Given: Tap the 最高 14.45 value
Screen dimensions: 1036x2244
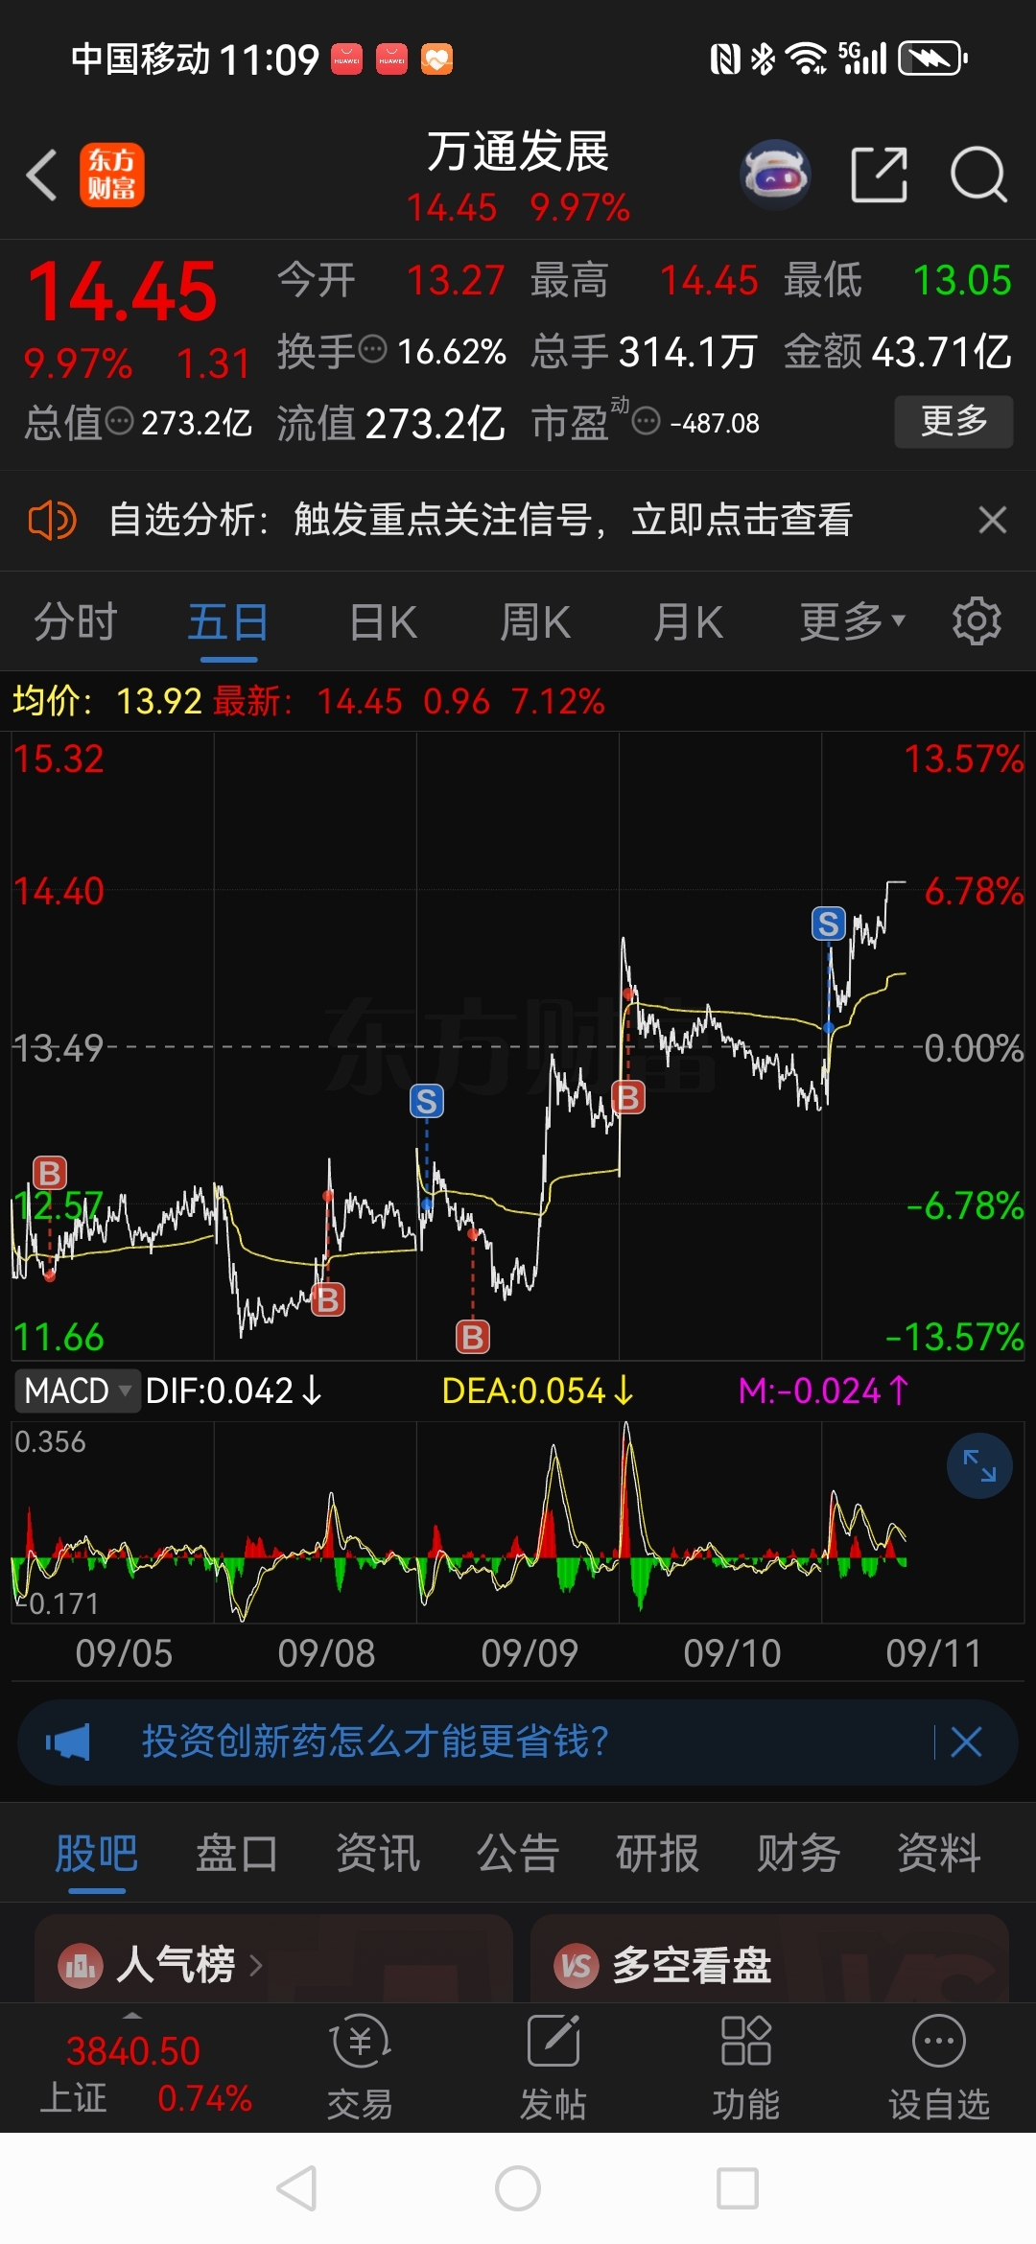Looking at the screenshot, I should (x=709, y=281).
